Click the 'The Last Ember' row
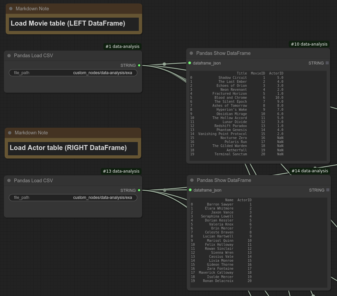 pos(237,81)
